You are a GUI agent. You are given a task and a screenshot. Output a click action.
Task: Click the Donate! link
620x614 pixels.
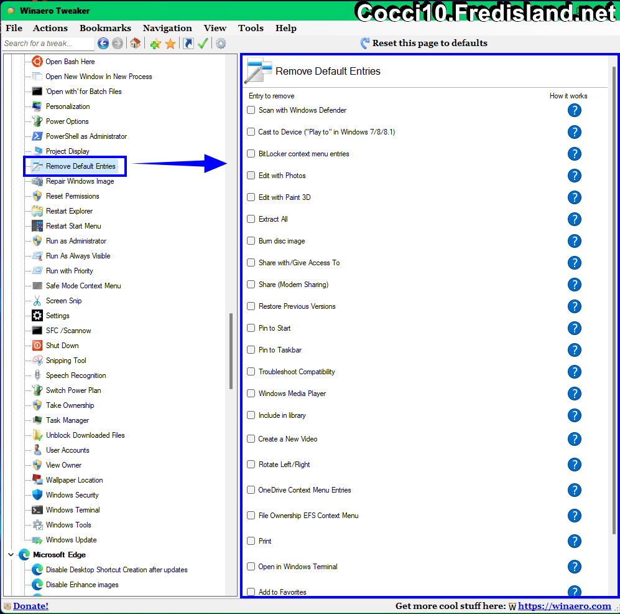[x=31, y=606]
